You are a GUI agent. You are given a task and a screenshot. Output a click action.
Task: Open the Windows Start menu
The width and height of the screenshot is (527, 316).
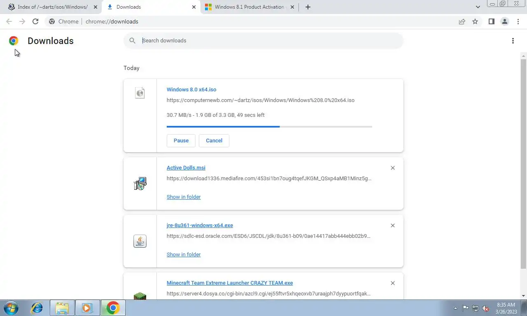(11, 308)
